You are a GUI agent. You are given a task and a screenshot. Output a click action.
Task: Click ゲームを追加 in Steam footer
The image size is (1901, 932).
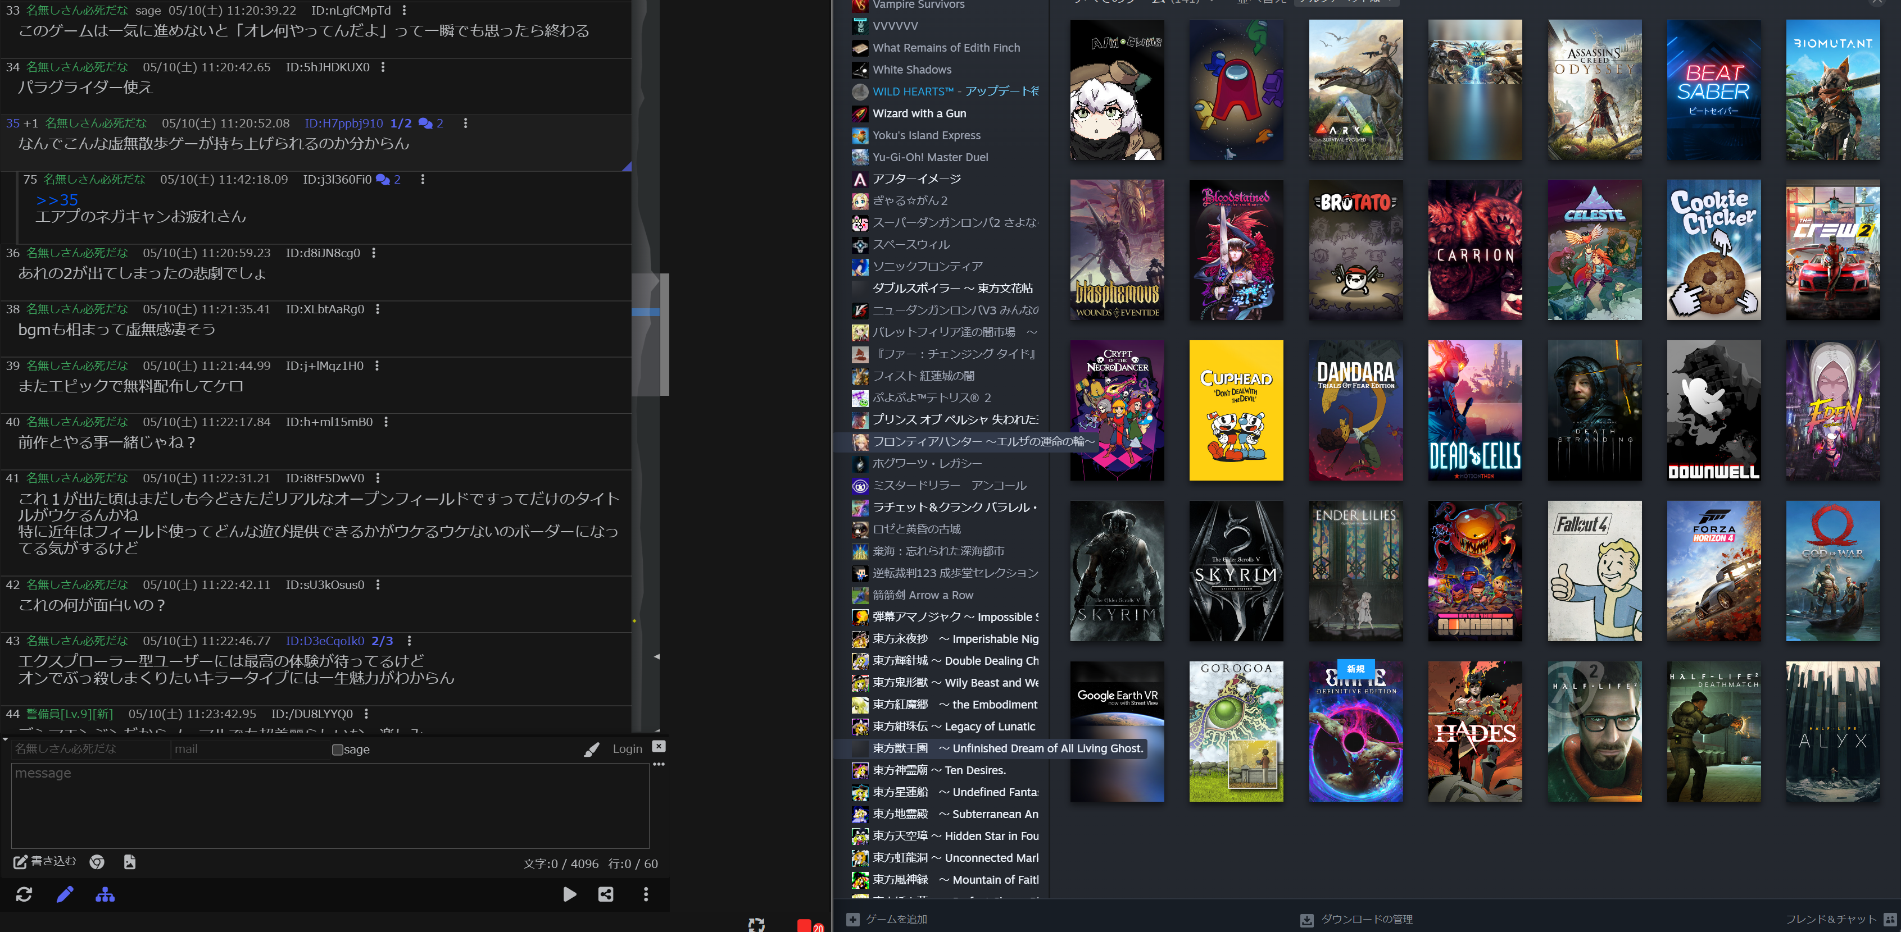tap(896, 920)
